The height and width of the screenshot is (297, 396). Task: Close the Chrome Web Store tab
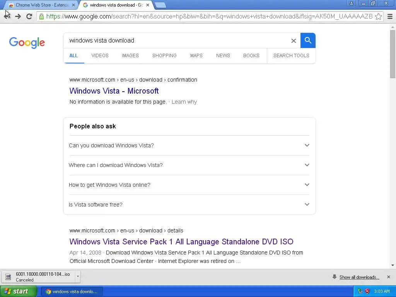(x=73, y=5)
